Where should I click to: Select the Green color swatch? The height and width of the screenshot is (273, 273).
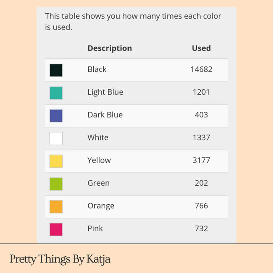click(56, 184)
